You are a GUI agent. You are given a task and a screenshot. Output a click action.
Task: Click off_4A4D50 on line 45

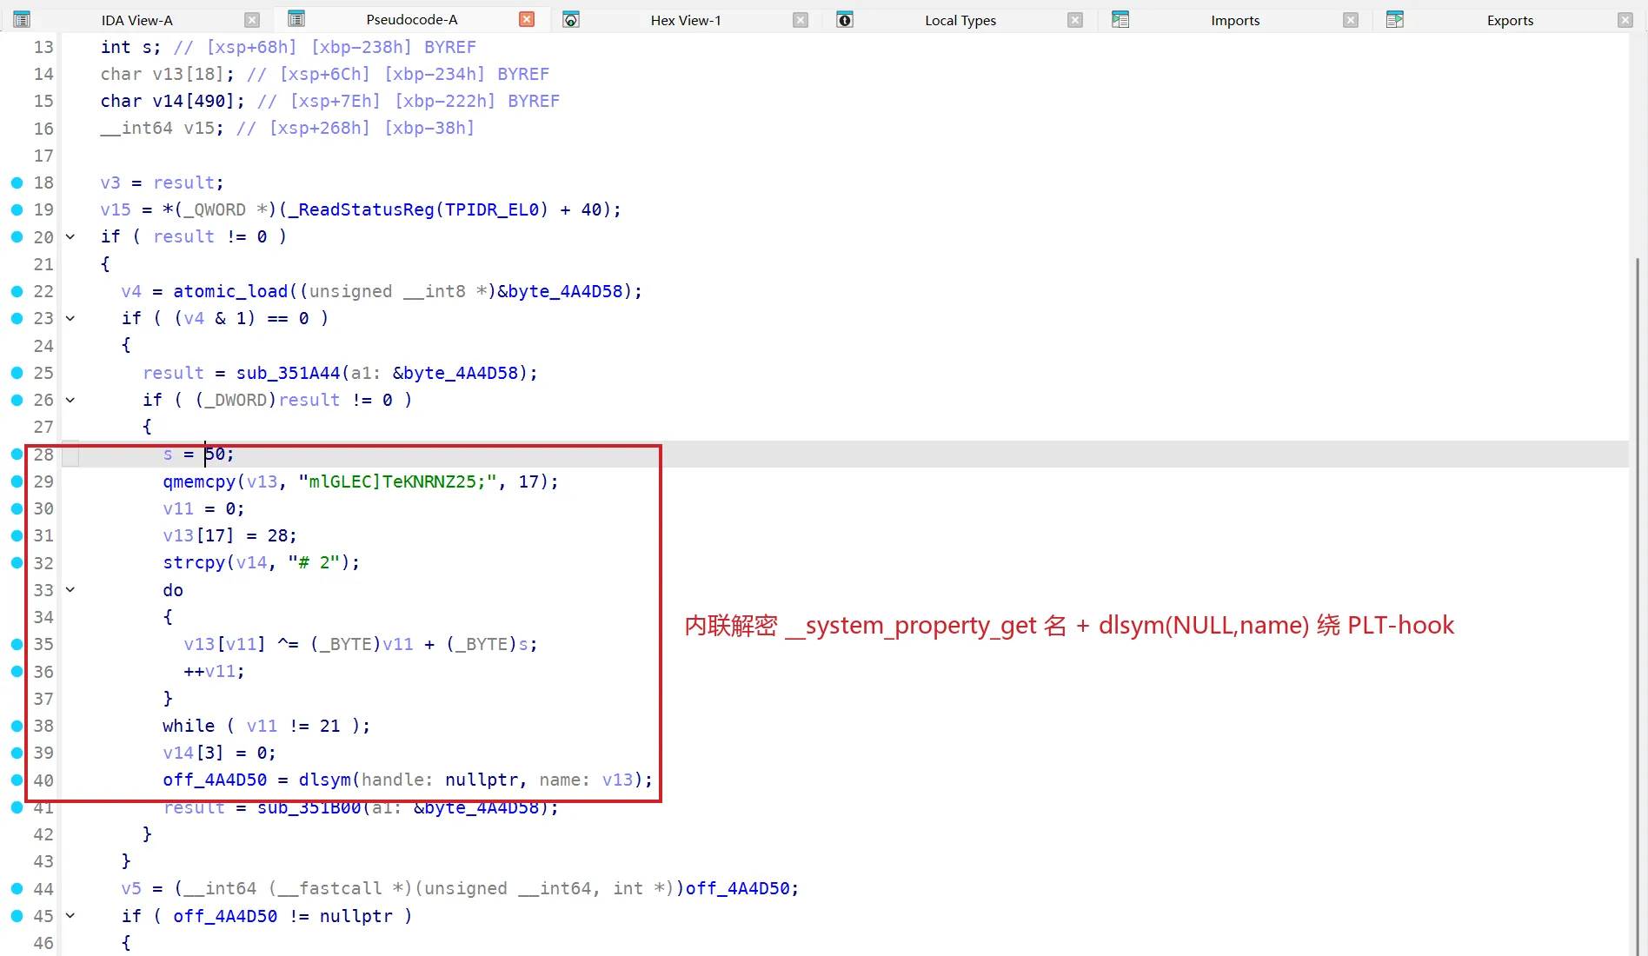pos(225,916)
